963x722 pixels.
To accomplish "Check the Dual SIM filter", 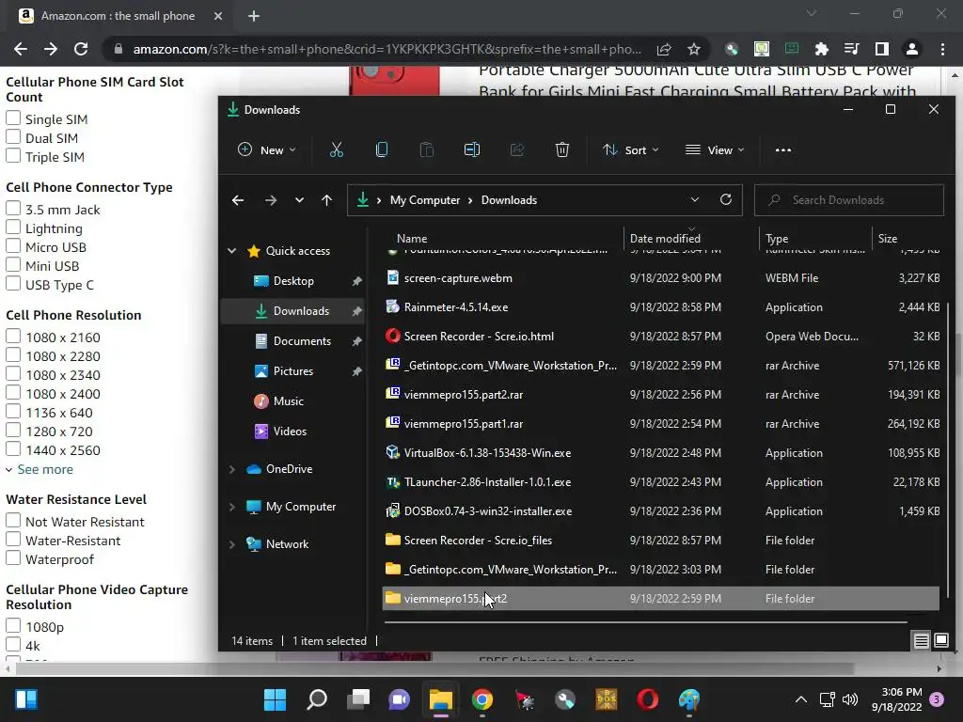I will (x=13, y=137).
